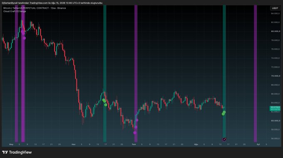Click the 58,000.0 price axis label
Screen dimensions: 283x158
pos(275,130)
